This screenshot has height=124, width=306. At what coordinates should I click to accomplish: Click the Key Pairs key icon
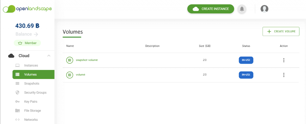17,102
